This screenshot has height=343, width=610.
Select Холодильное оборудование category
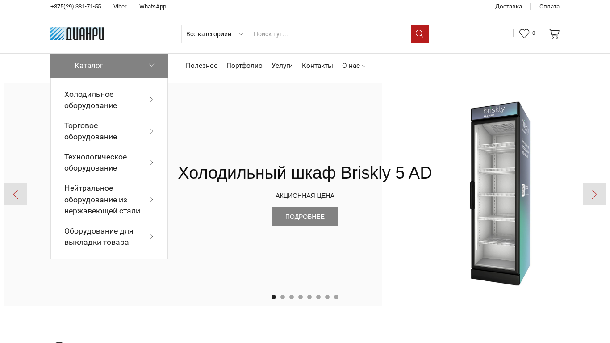[x=91, y=100]
